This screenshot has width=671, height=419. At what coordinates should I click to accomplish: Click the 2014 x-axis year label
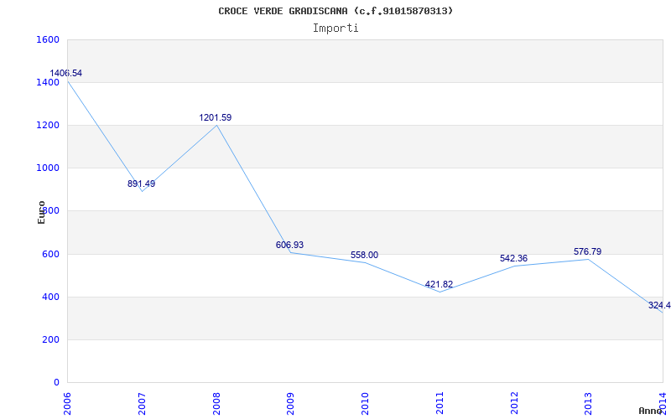point(663,402)
